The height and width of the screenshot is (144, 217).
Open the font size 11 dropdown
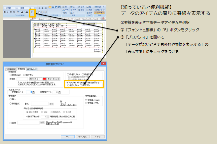[x=19, y=8]
